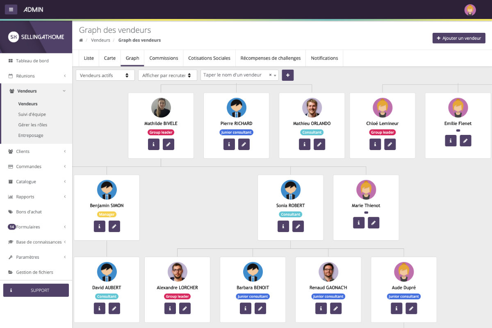Open info for Aude Dupré
Image resolution: width=492 pixels, height=328 pixels.
[396, 308]
